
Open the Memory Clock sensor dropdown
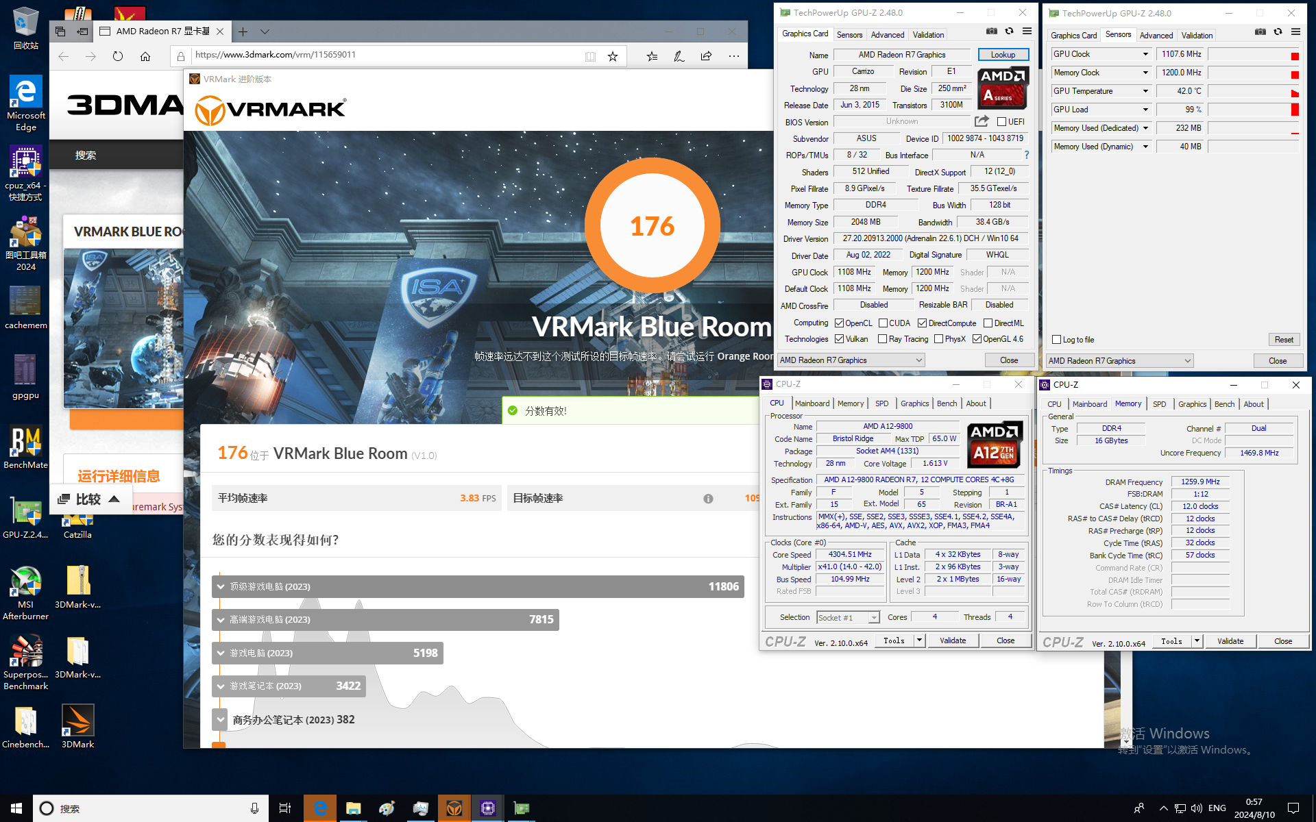coord(1145,73)
